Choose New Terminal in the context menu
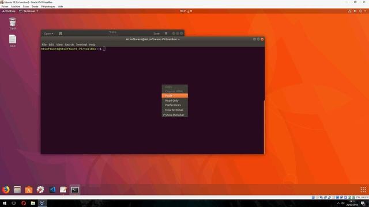Image resolution: width=369 pixels, height=207 pixels. pos(175,110)
